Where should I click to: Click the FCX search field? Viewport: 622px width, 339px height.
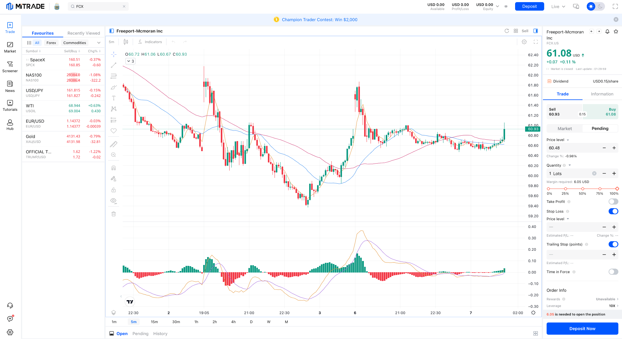[98, 6]
